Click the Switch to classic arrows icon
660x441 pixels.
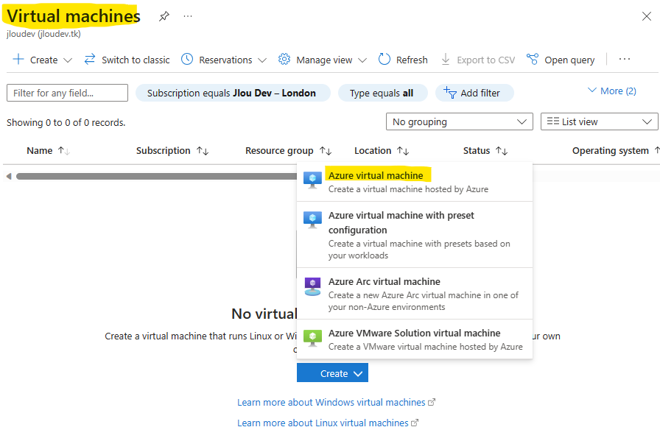[x=90, y=60]
